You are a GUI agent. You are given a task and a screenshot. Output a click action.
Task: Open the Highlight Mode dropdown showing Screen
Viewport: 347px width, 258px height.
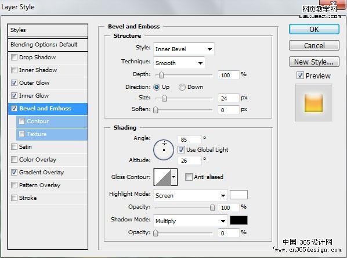[190, 195]
